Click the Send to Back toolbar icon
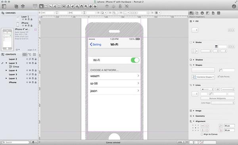This screenshot has width=238, height=145. (113, 6)
